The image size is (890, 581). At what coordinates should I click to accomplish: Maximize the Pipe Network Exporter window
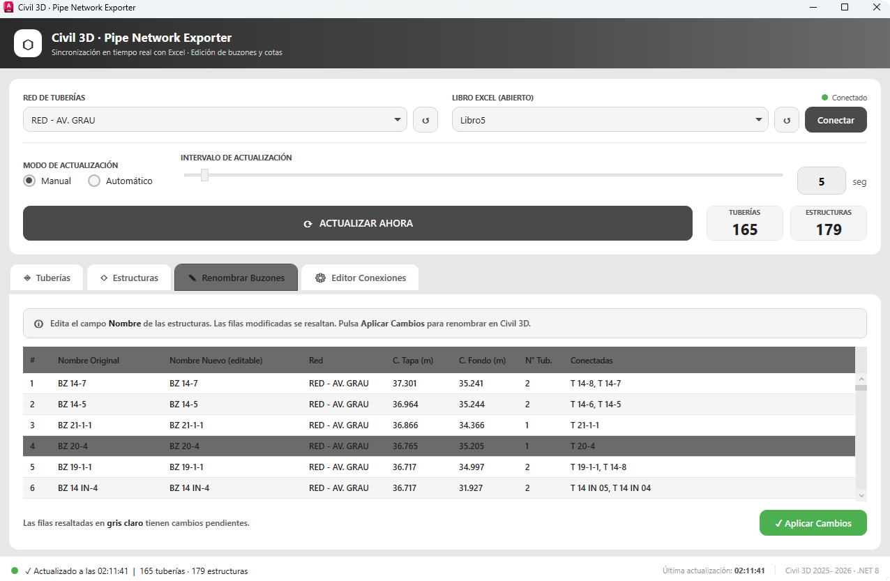(x=845, y=8)
